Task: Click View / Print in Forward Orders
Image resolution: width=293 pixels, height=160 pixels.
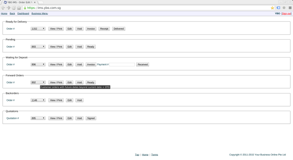Action: click(x=56, y=83)
